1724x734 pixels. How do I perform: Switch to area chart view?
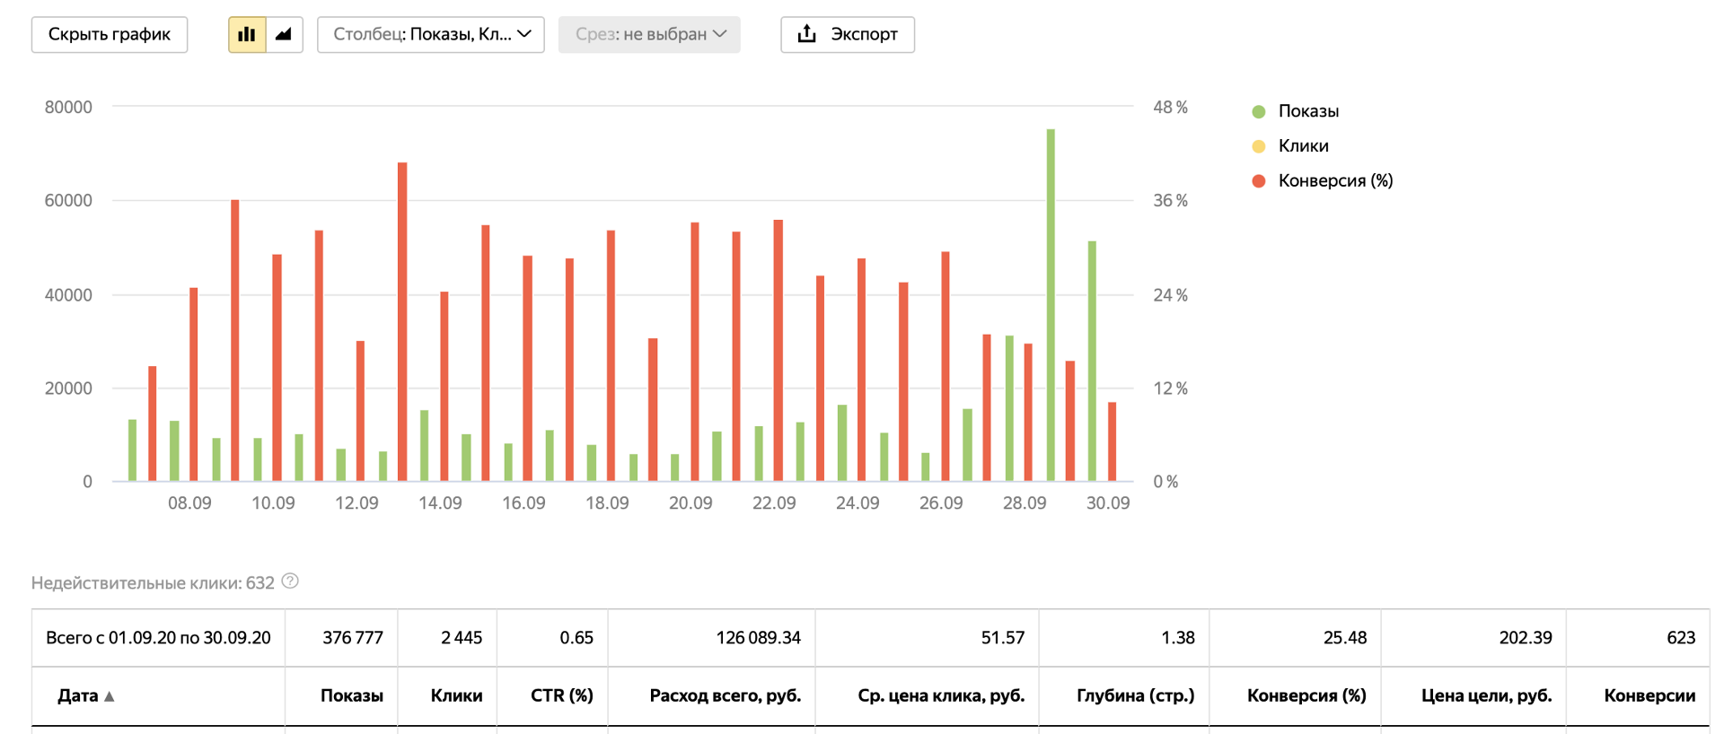(284, 35)
